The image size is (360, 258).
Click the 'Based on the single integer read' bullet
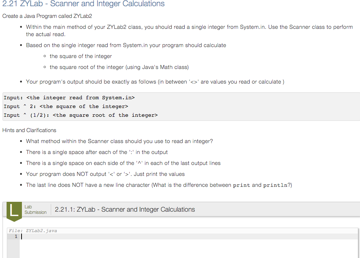[x=126, y=45]
